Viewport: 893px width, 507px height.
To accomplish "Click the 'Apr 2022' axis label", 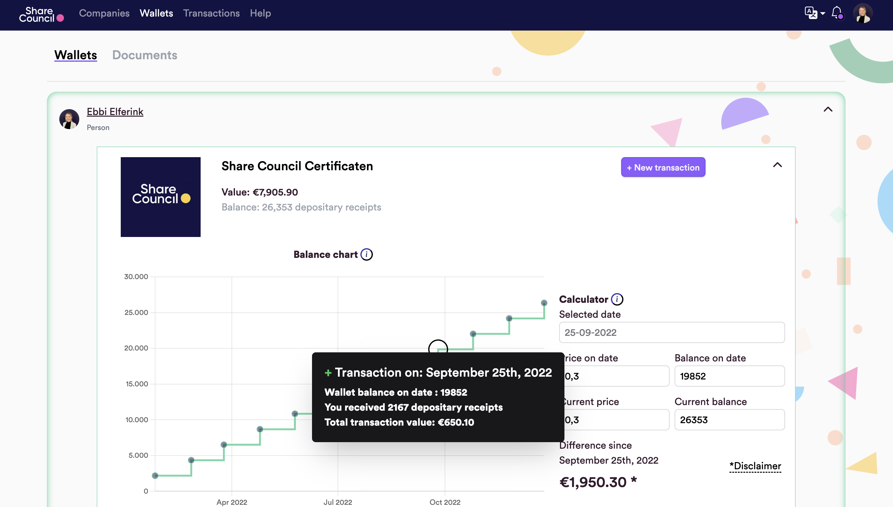I will [x=232, y=502].
